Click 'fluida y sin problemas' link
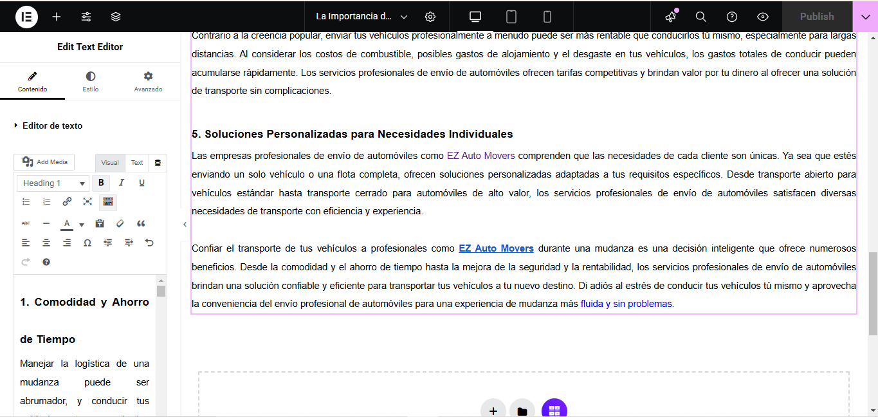 (x=626, y=304)
